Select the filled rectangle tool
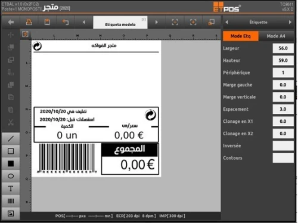298x223 pixels. tap(11, 163)
